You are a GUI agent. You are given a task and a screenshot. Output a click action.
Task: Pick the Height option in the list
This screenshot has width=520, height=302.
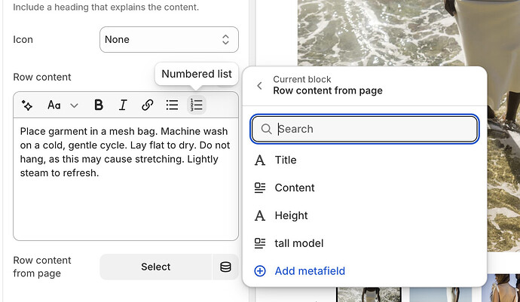[x=291, y=215]
